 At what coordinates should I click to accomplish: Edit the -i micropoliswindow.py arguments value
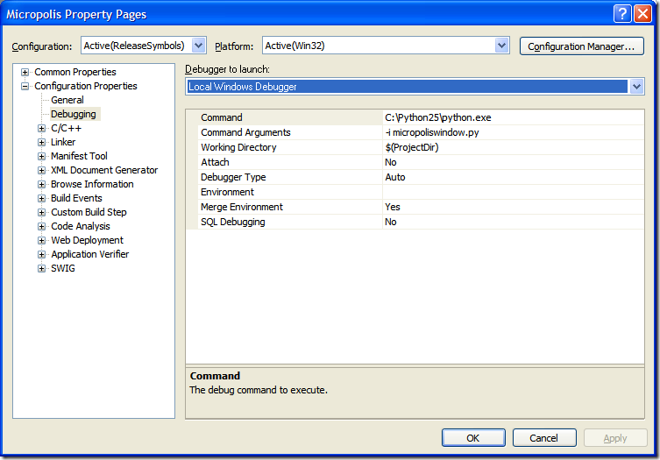click(x=513, y=132)
